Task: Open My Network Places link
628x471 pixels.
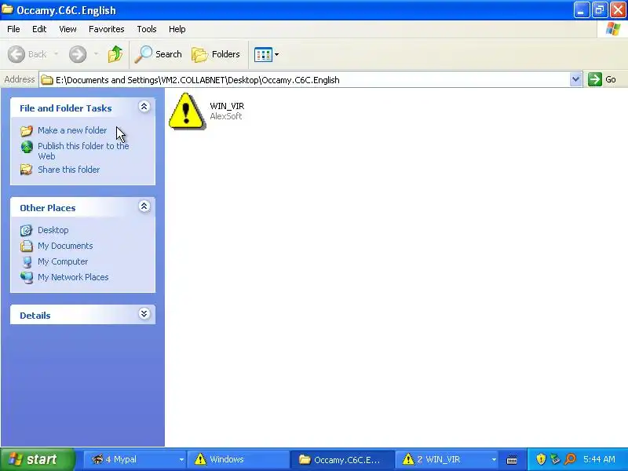Action: point(73,277)
